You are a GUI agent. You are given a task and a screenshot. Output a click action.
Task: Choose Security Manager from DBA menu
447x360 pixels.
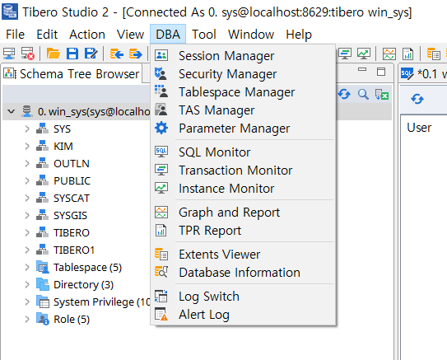243,74
